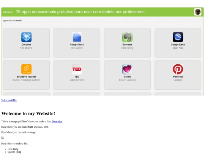205x154 pixels.
Task: Click the Google Docs app name
Action: (77, 44)
